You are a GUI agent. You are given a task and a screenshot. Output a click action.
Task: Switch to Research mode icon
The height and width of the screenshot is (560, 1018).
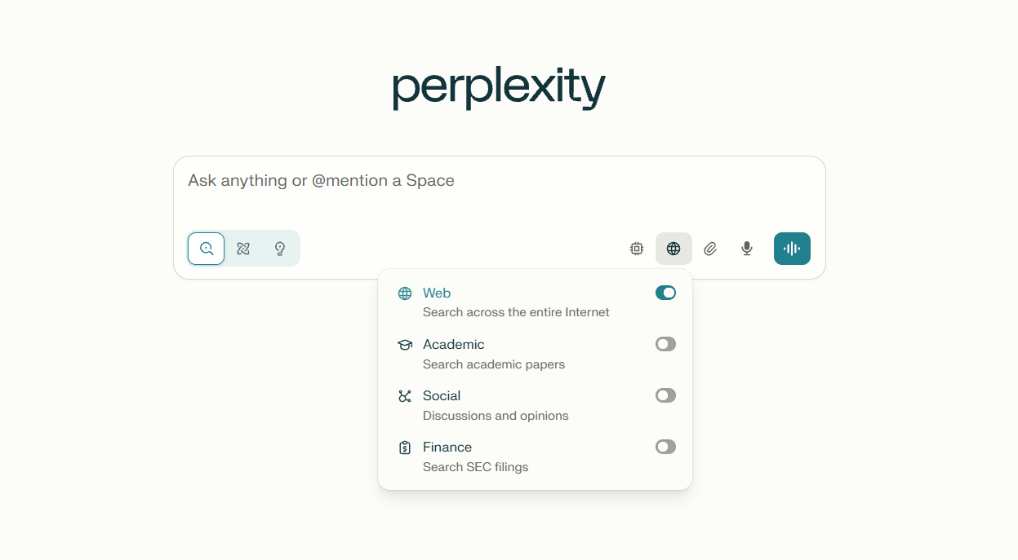[x=243, y=249]
